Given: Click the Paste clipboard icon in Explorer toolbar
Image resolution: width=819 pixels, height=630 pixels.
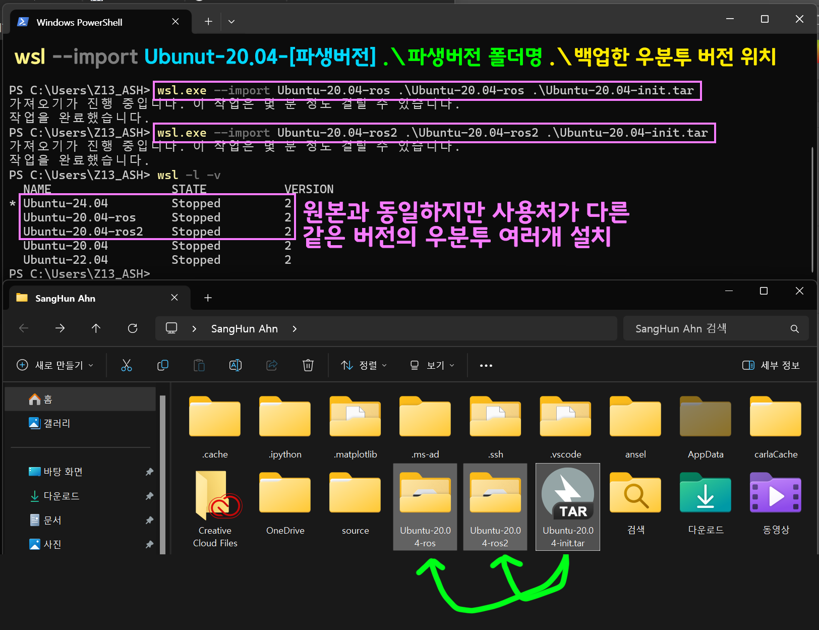Looking at the screenshot, I should coord(199,365).
